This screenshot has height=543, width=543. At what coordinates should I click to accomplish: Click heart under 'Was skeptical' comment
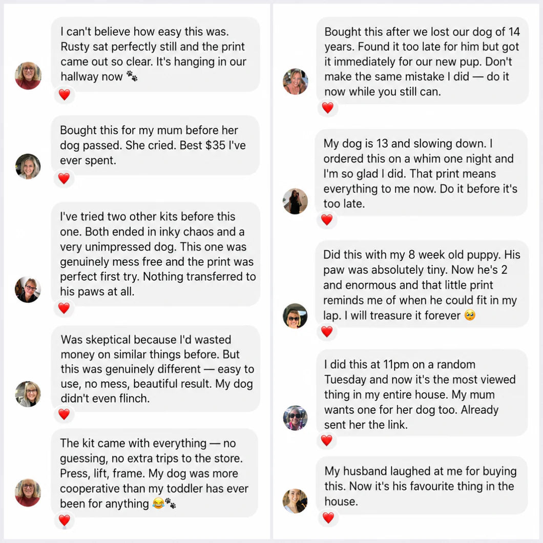tap(64, 414)
